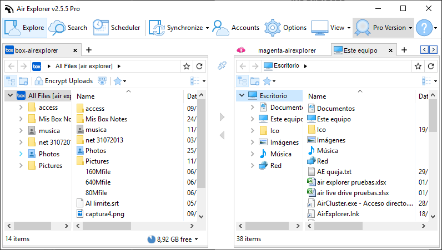
Task: Go back in right pane navigation
Action: [243, 66]
